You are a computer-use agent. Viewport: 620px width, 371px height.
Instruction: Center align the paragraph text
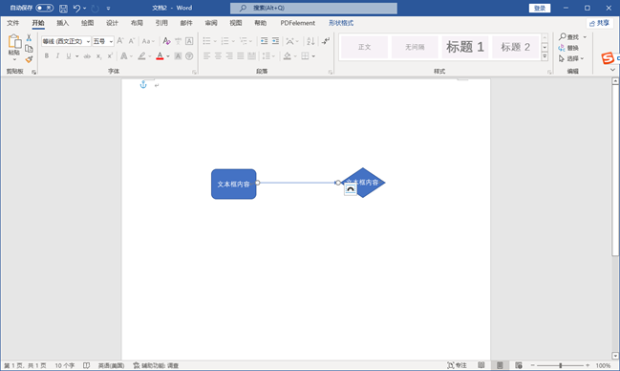coord(218,56)
